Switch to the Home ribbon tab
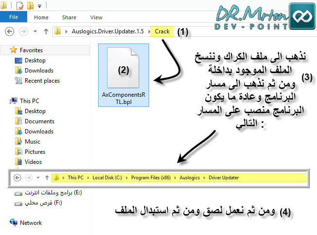317x235 pixels. point(41,17)
